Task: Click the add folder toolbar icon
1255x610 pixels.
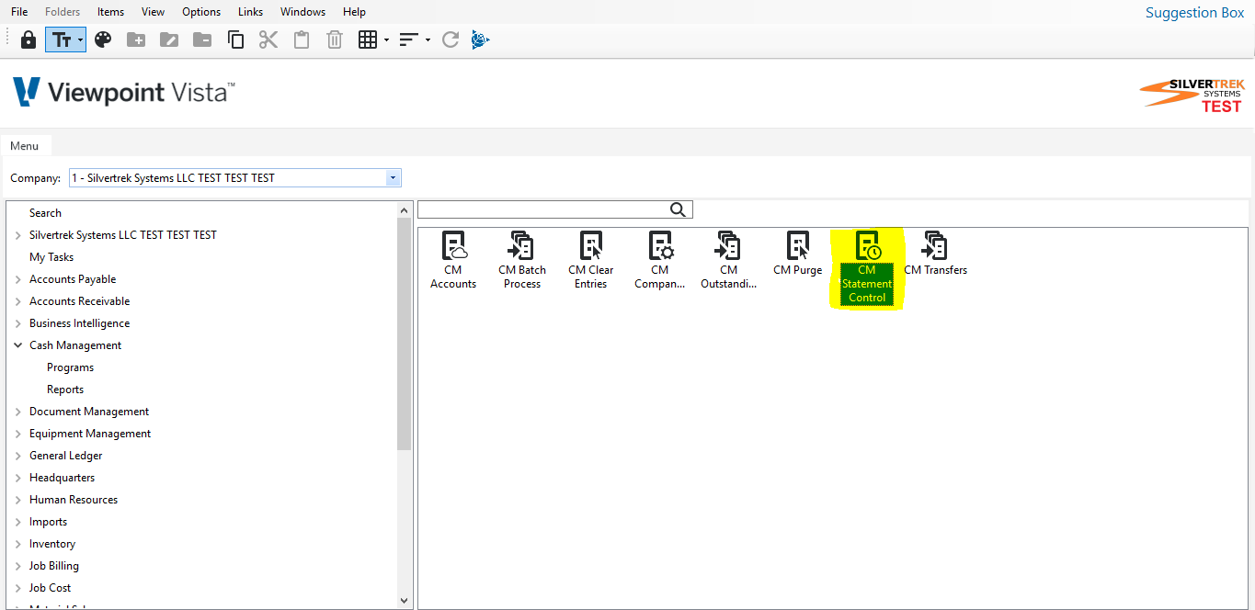Action: 136,40
